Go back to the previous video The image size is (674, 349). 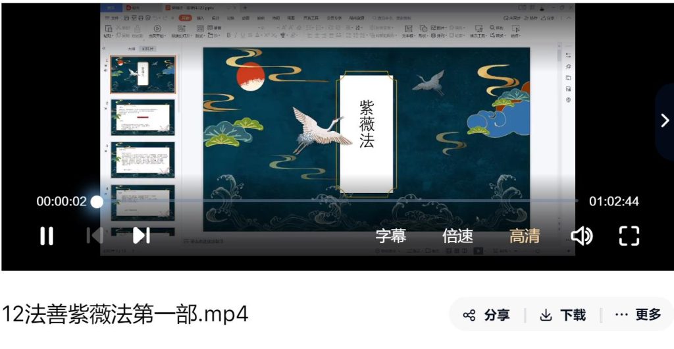click(x=95, y=236)
